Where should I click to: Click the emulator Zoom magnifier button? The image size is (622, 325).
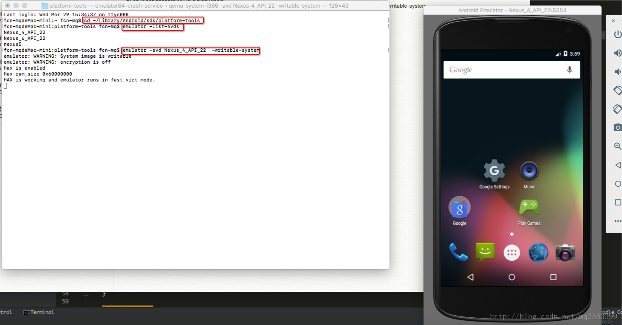[618, 146]
